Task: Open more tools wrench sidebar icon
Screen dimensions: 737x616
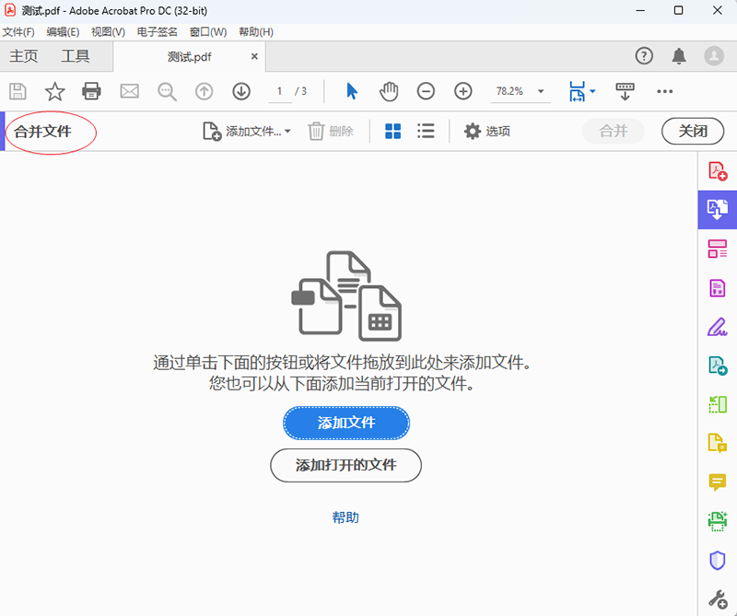Action: tap(718, 599)
